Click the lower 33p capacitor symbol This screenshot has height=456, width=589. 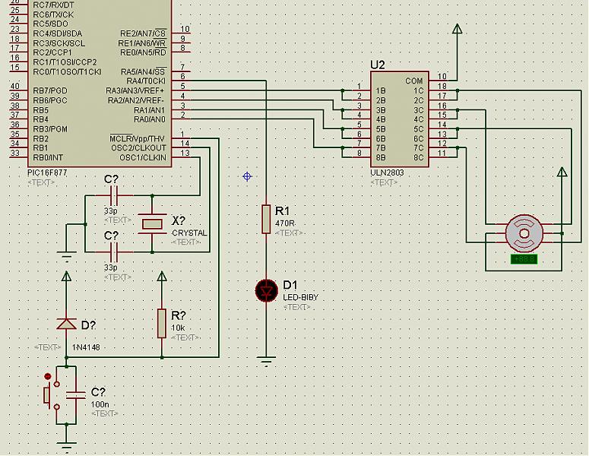pyautogui.click(x=115, y=252)
